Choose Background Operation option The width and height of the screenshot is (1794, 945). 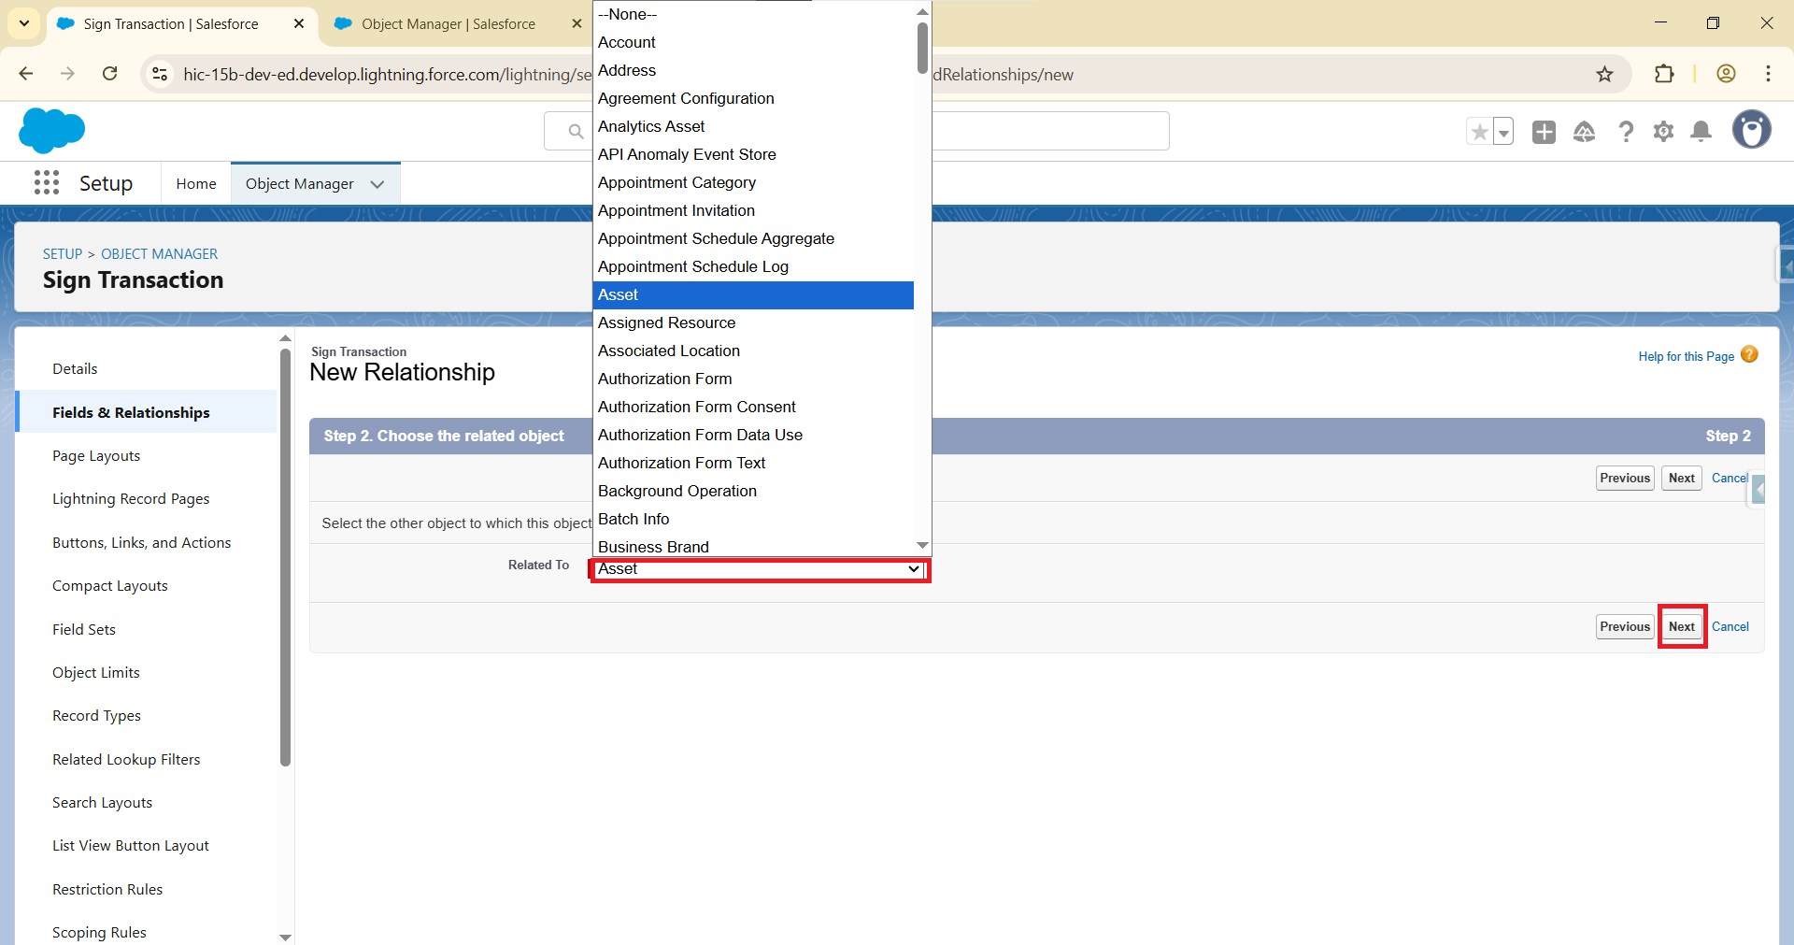(x=753, y=491)
